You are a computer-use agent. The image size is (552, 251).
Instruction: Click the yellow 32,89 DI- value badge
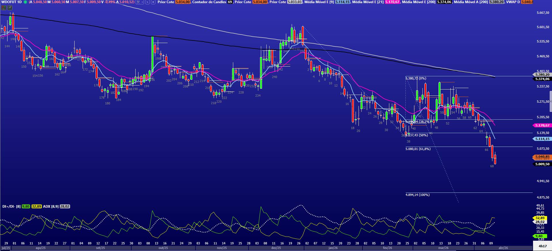pyautogui.click(x=36, y=206)
